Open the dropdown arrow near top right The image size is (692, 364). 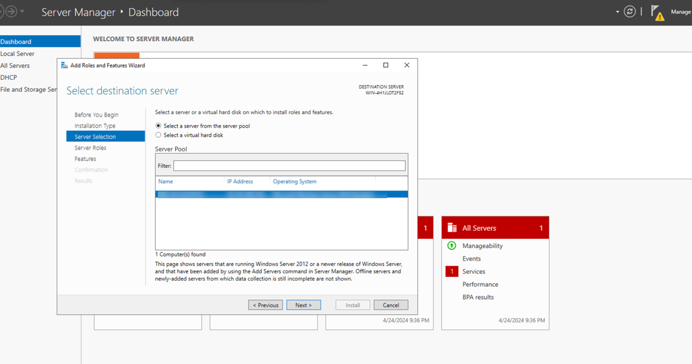(x=618, y=11)
